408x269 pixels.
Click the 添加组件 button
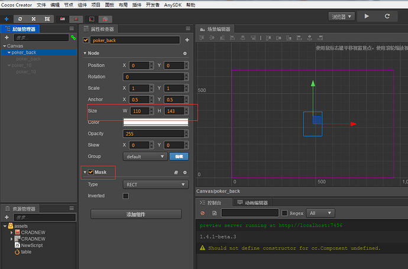click(x=135, y=214)
